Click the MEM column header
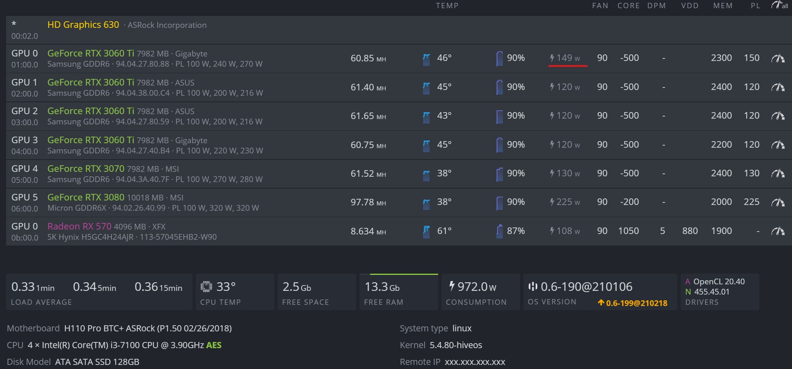792x369 pixels. [723, 6]
